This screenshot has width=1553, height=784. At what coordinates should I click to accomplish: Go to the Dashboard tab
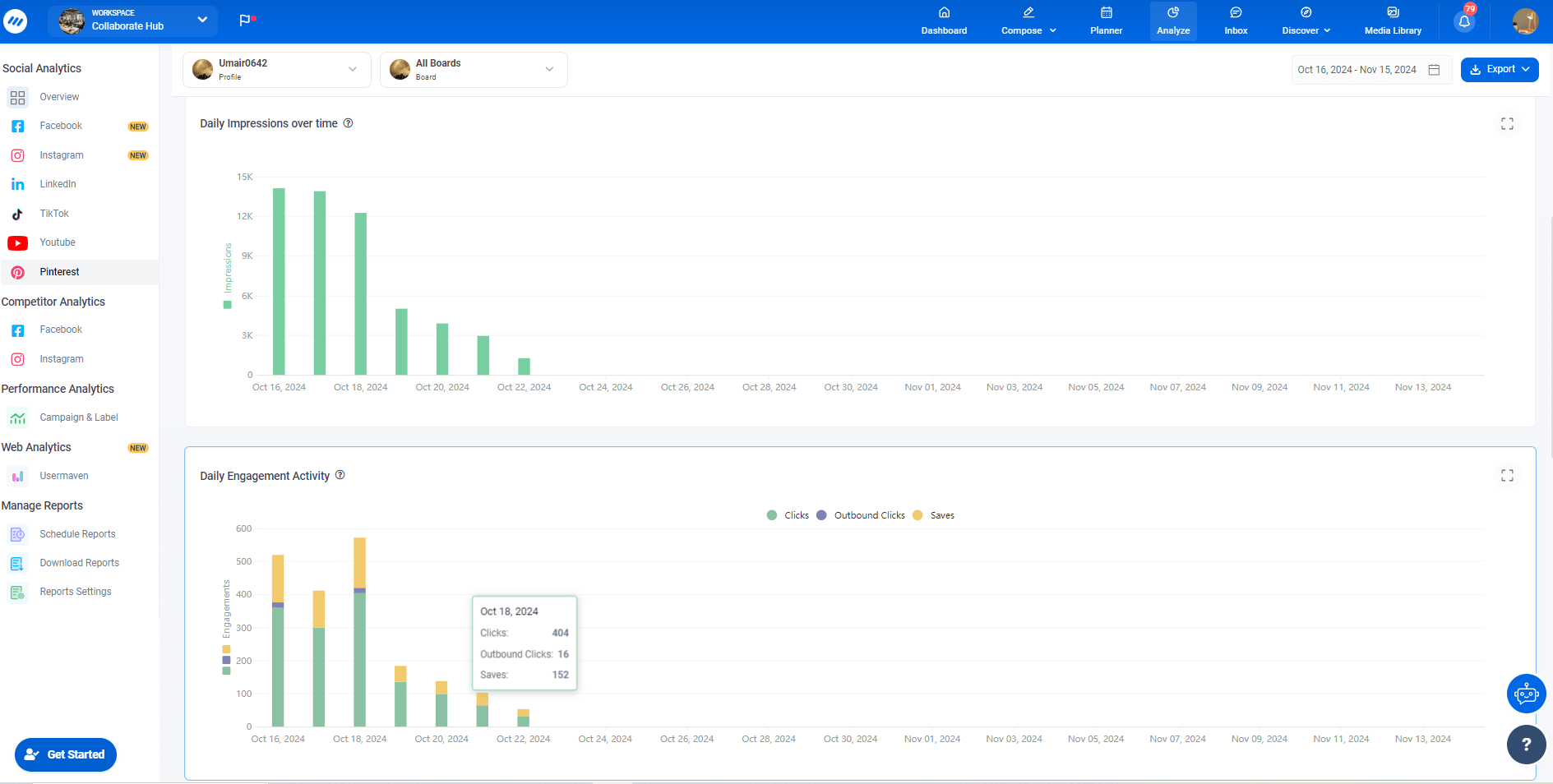(x=944, y=21)
